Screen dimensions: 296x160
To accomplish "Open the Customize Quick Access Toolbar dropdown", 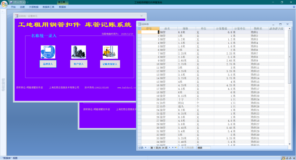I will click(x=28, y=2).
